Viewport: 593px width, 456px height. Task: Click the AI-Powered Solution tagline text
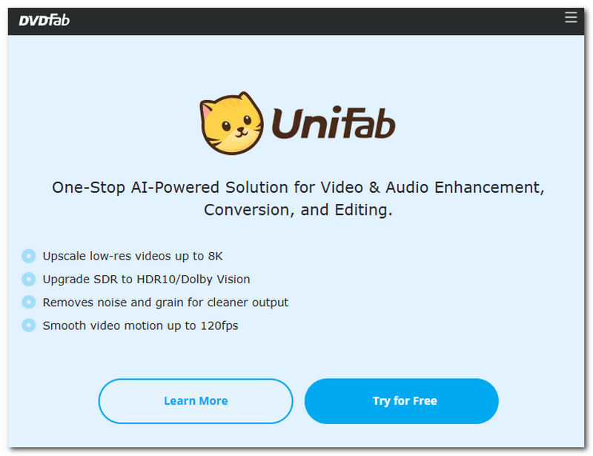point(296,198)
